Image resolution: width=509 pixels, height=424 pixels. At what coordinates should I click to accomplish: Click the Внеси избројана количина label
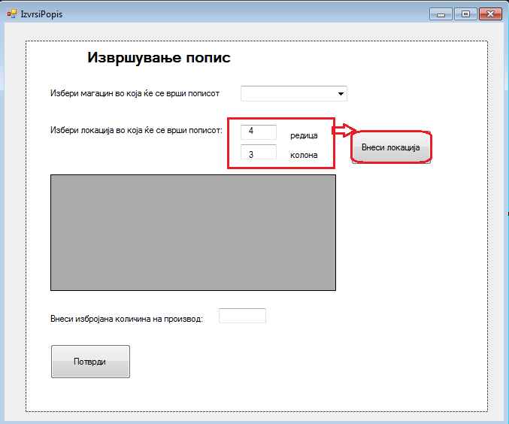126,318
